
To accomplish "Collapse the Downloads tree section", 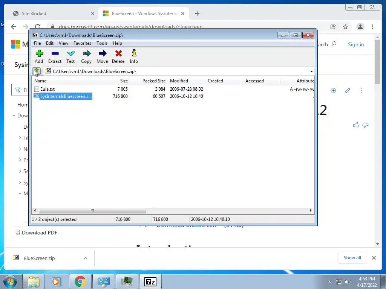I will point(14,116).
